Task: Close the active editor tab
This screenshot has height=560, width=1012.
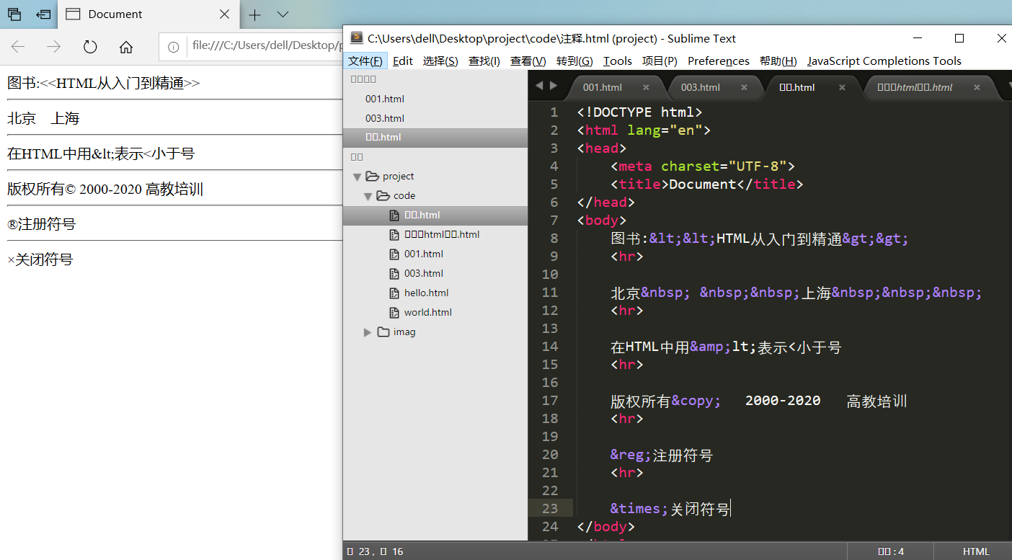Action: (x=842, y=87)
